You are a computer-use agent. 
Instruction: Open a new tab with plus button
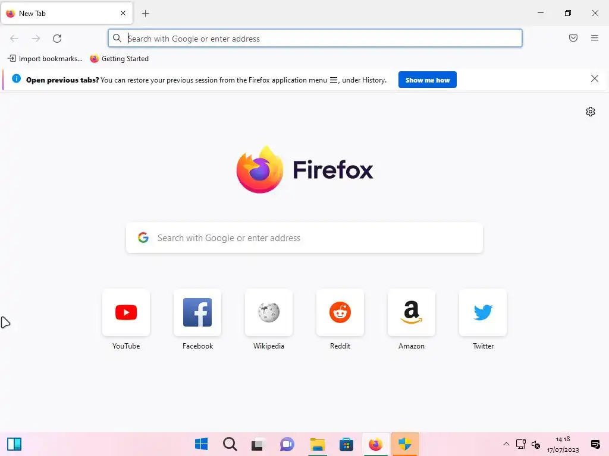(145, 14)
